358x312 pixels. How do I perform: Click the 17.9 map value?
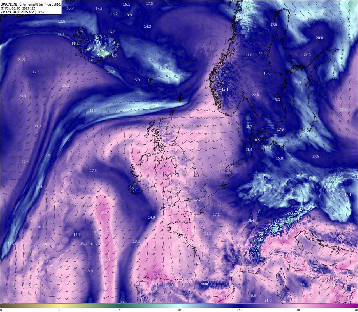click(x=280, y=130)
